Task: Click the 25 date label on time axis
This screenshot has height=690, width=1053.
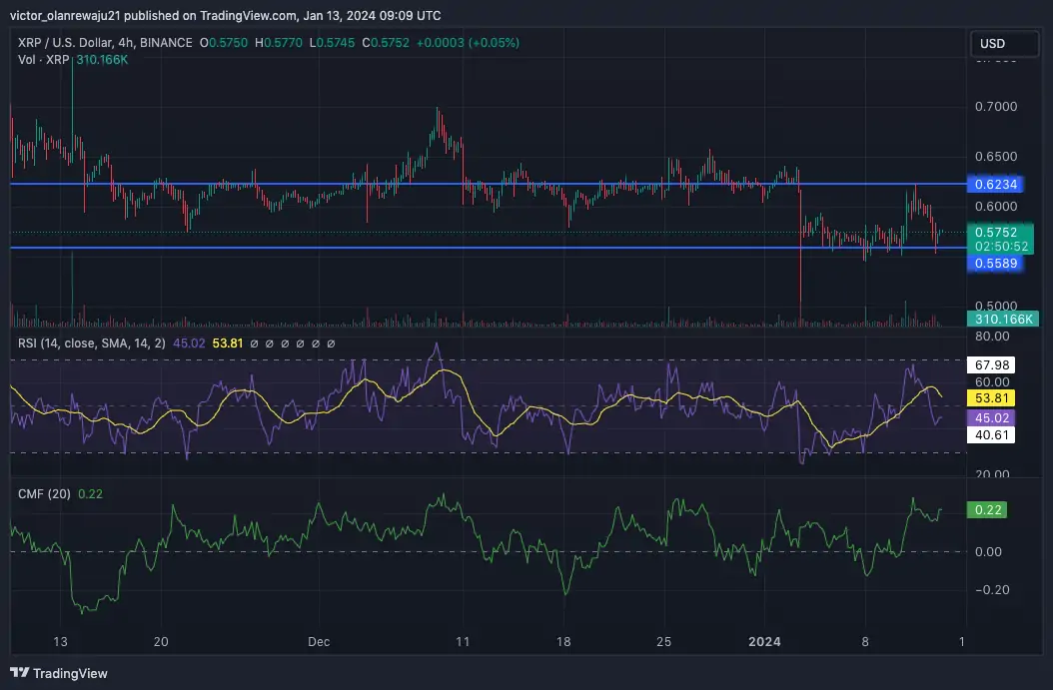Action: [664, 642]
